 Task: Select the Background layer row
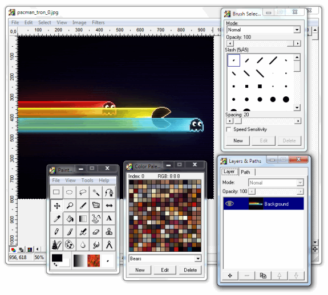pos(264,203)
